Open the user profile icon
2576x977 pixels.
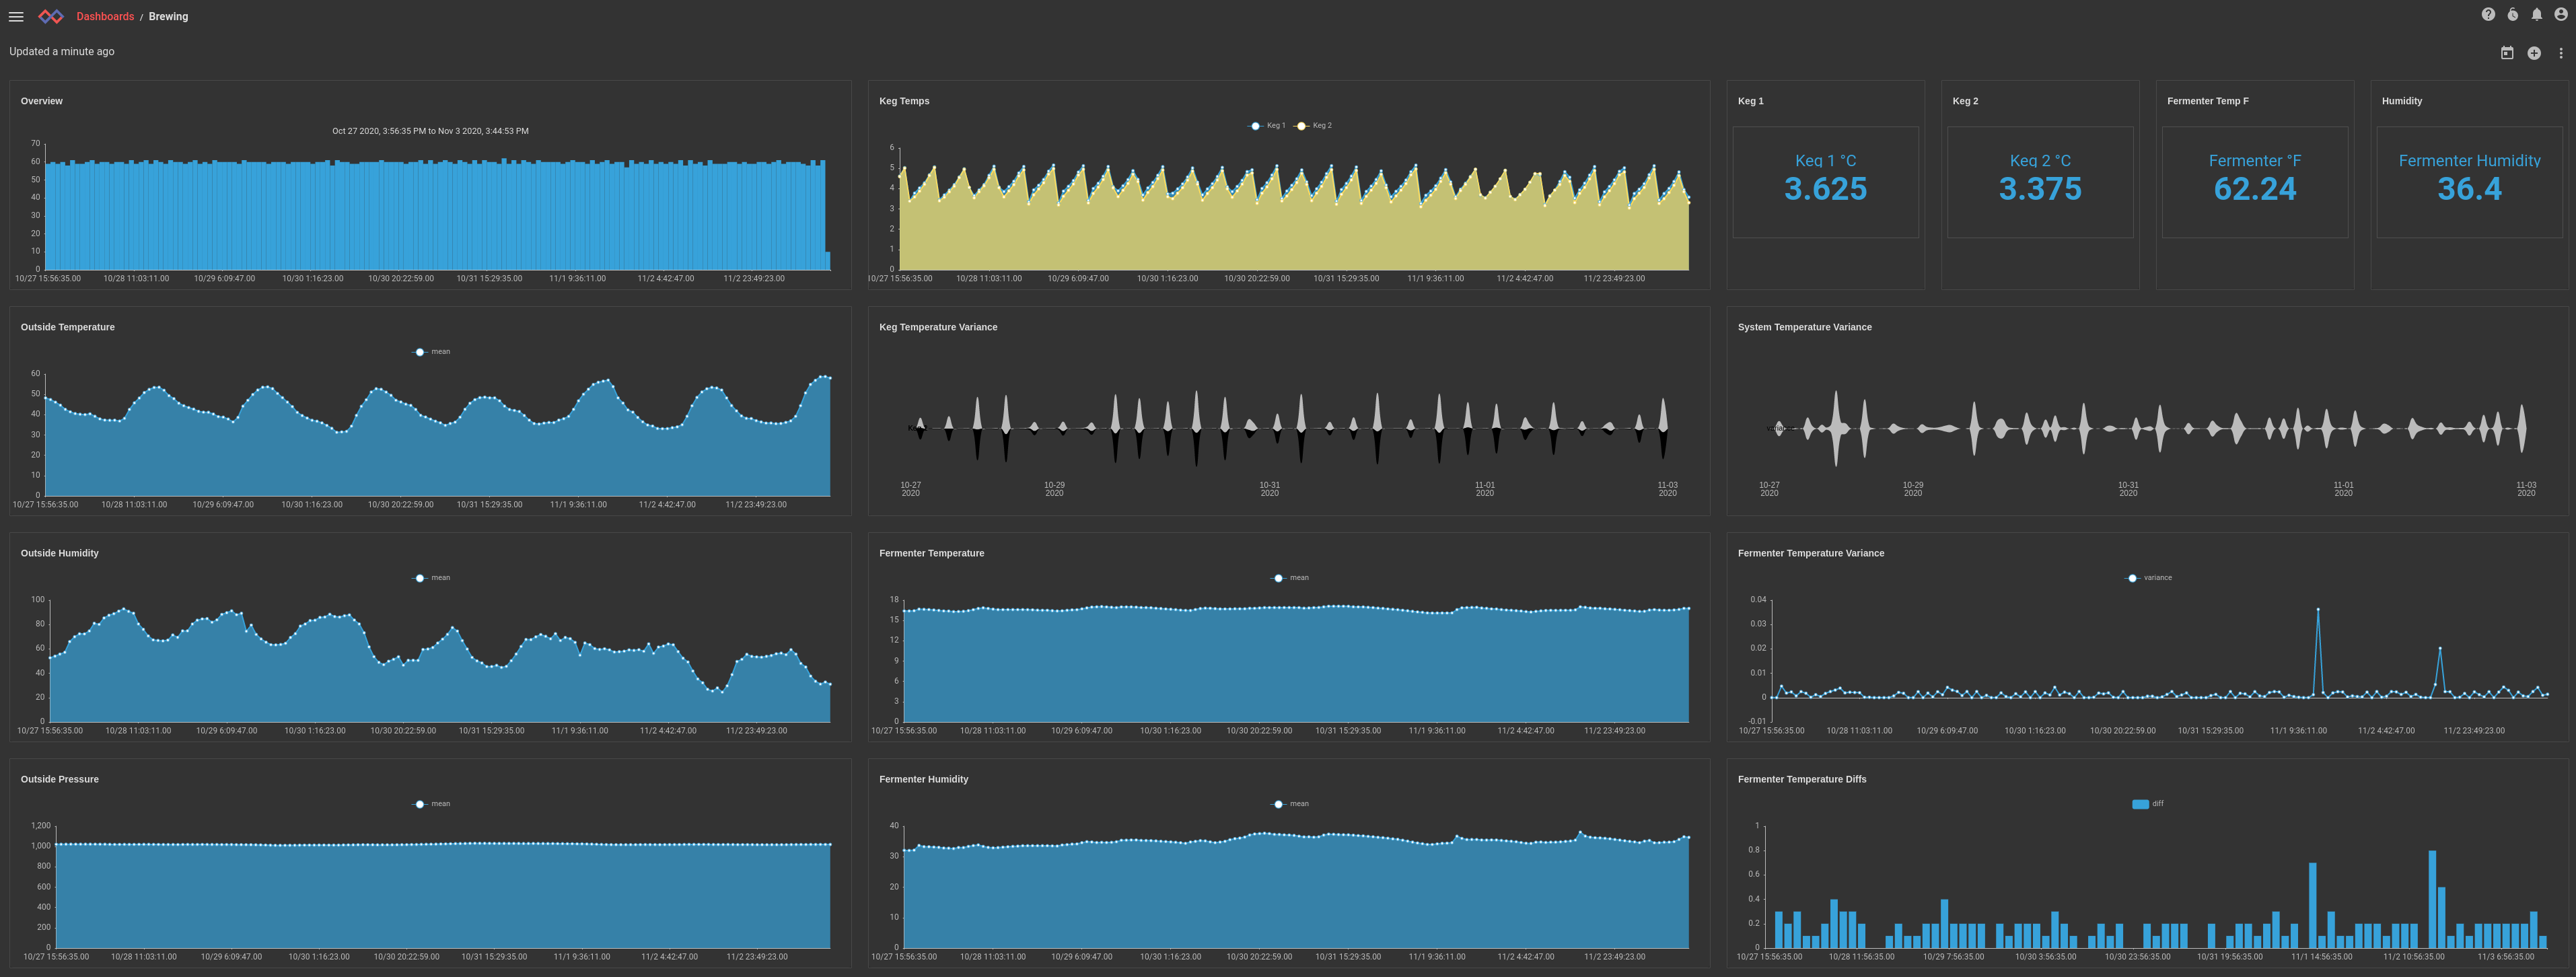(x=2561, y=13)
